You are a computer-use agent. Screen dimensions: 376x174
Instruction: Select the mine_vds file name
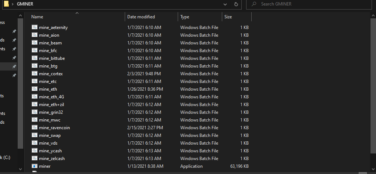[48, 143]
